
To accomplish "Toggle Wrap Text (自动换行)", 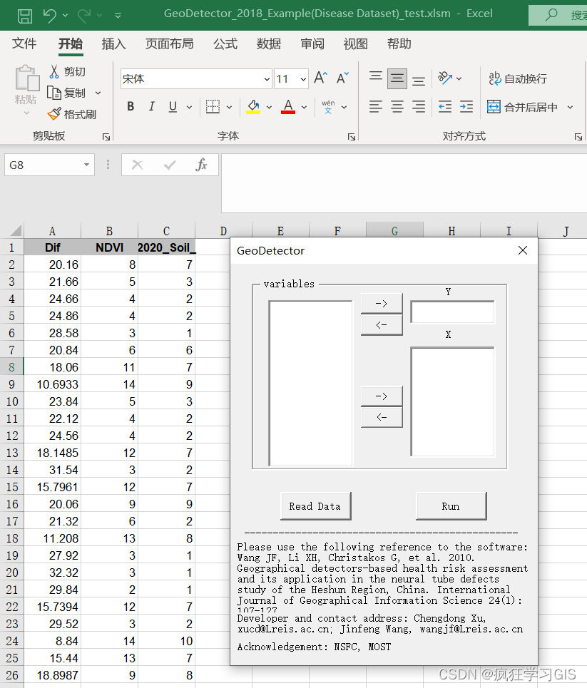I will [x=518, y=79].
